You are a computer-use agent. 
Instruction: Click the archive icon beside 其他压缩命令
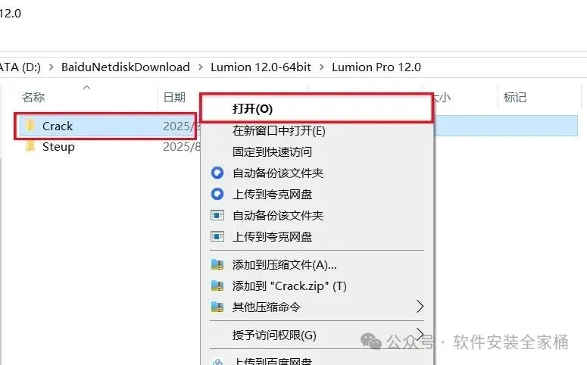tap(217, 307)
